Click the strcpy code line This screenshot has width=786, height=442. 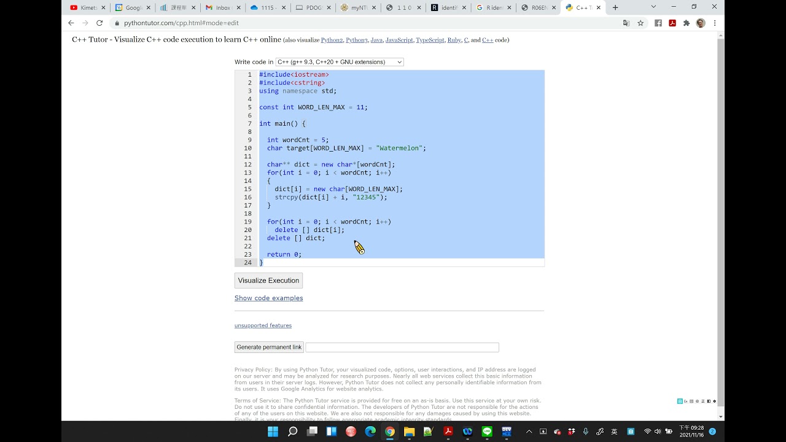pos(331,197)
